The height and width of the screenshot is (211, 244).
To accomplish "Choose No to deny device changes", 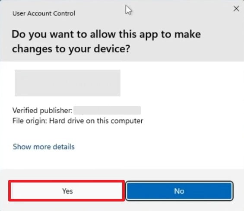I will (x=179, y=191).
